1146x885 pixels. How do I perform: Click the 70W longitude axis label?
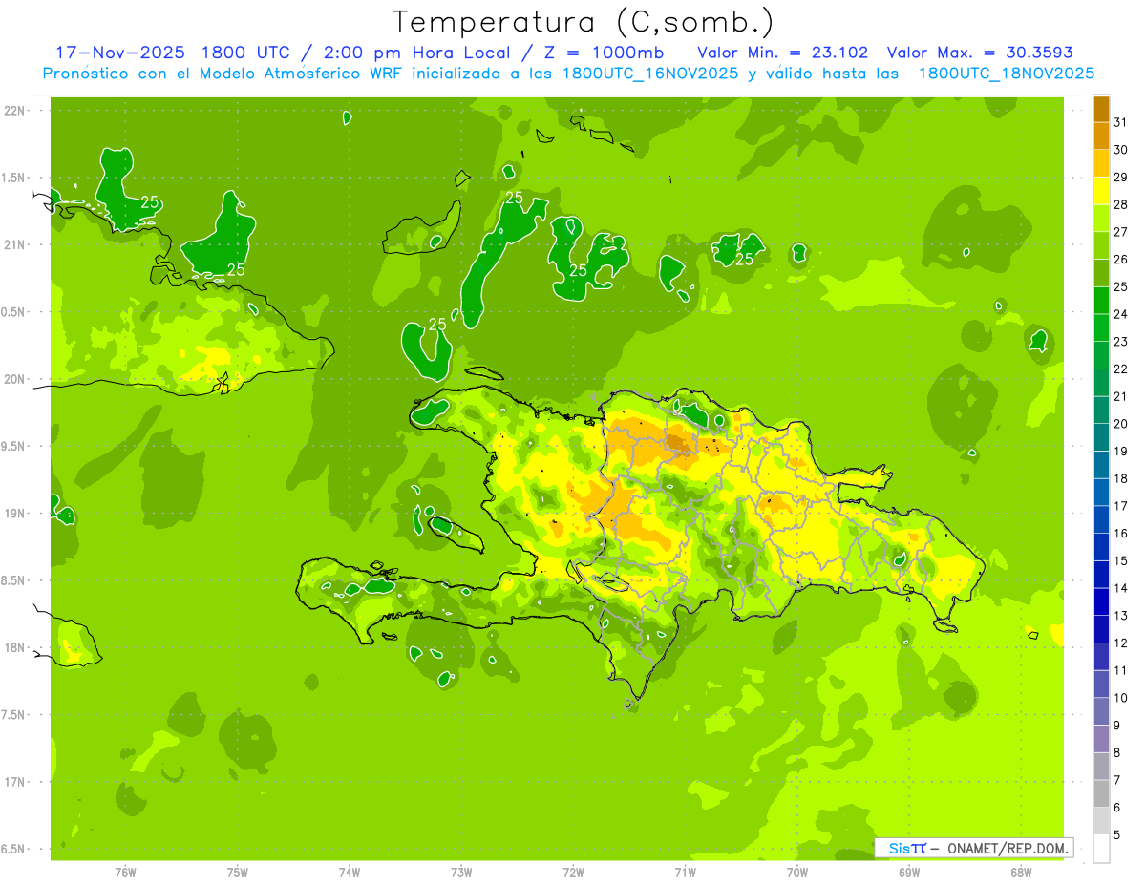click(797, 873)
